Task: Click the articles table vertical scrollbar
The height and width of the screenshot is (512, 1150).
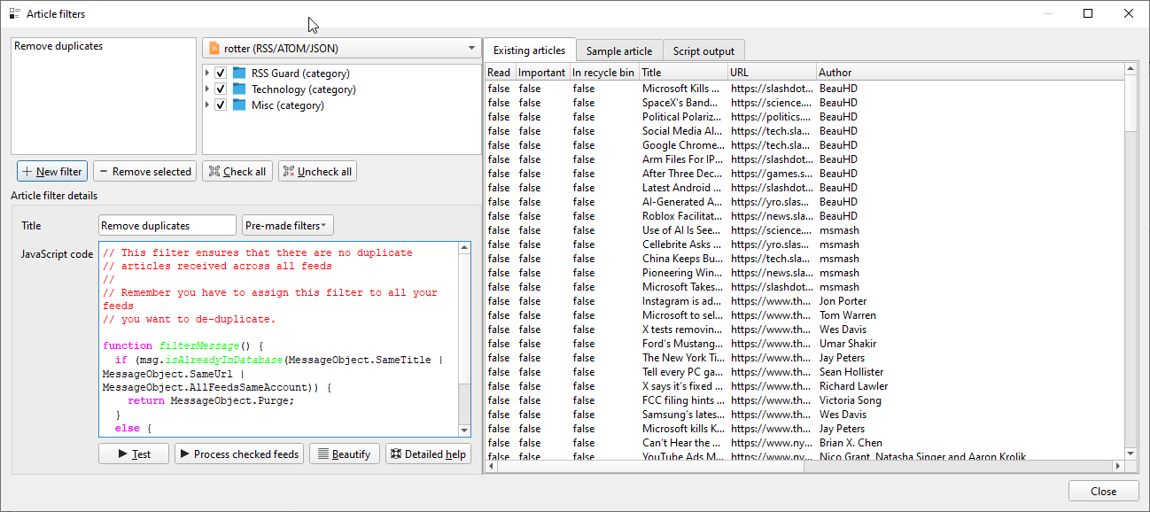Action: pos(1130,266)
